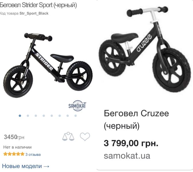Pick the sixth carousel dot
193x172 pixels.
pyautogui.click(x=59, y=116)
